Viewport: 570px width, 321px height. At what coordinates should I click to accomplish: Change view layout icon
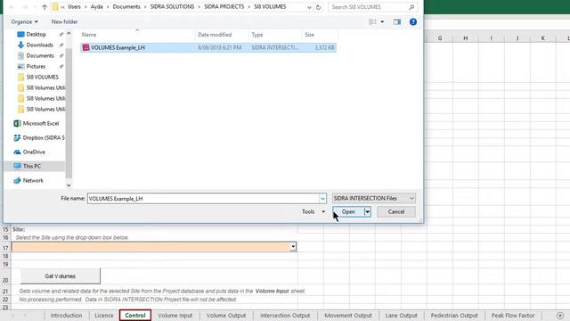click(x=372, y=21)
